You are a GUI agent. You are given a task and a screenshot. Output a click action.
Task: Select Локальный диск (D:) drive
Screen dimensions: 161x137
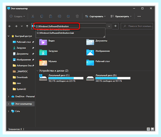point(108,78)
